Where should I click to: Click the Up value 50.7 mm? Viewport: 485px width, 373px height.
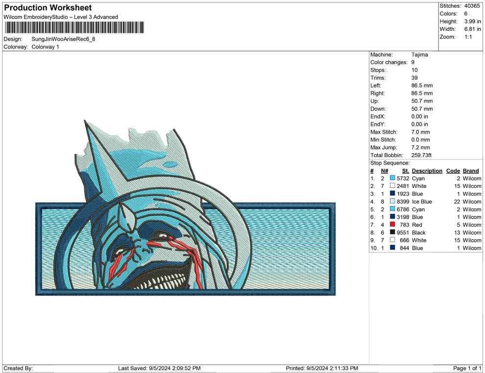point(422,101)
